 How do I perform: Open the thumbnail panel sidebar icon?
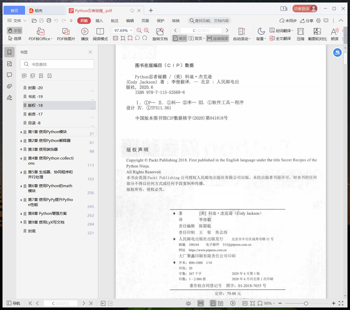point(10,64)
